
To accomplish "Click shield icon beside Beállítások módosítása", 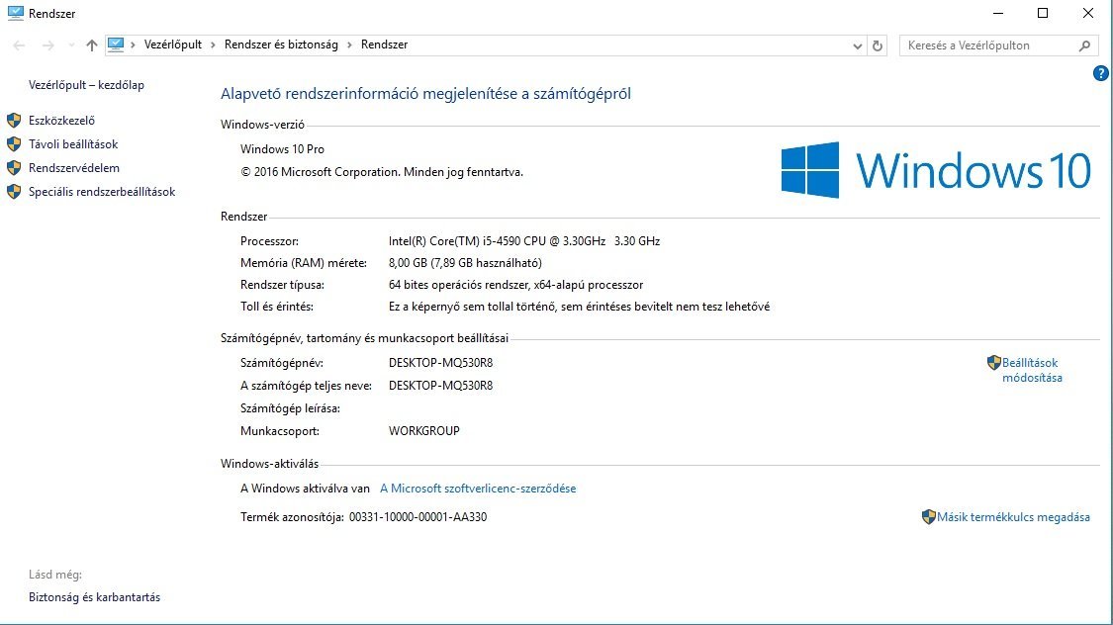I will (993, 363).
